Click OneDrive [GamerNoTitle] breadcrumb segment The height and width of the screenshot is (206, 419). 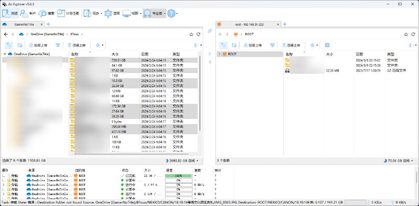(47, 34)
